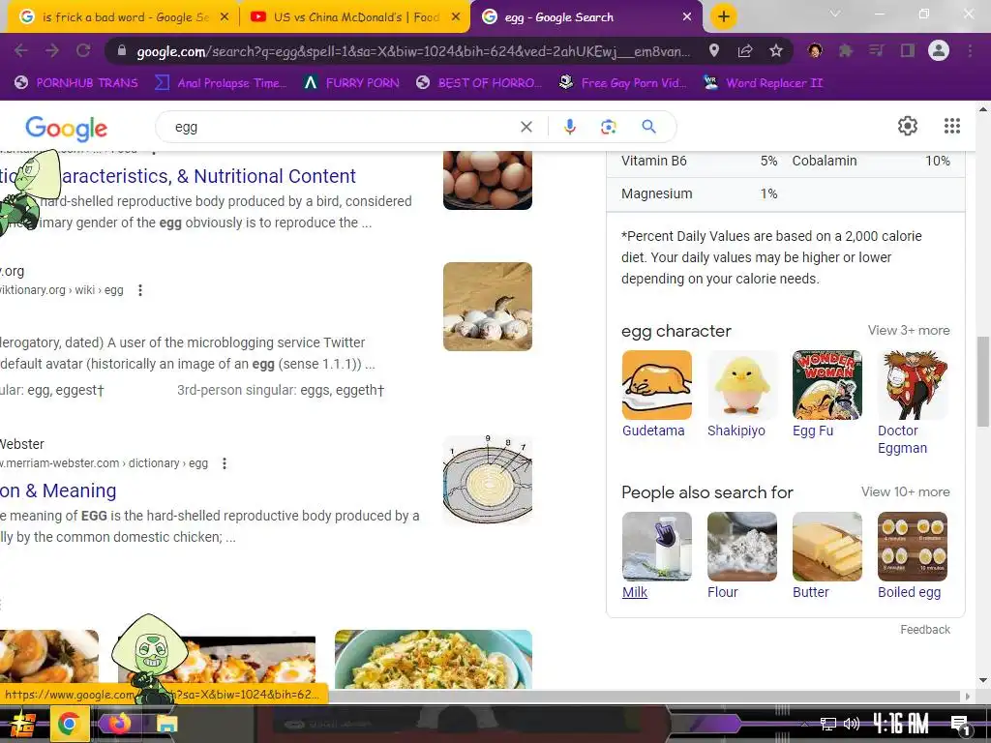991x743 pixels.
Task: Share this page using the share icon
Action: (x=745, y=50)
